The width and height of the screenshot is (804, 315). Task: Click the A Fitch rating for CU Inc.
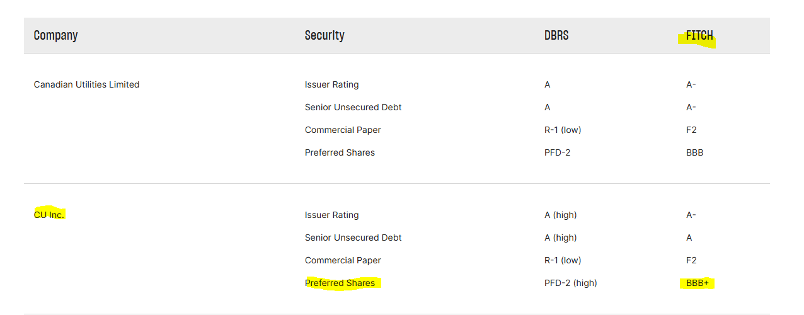(689, 238)
